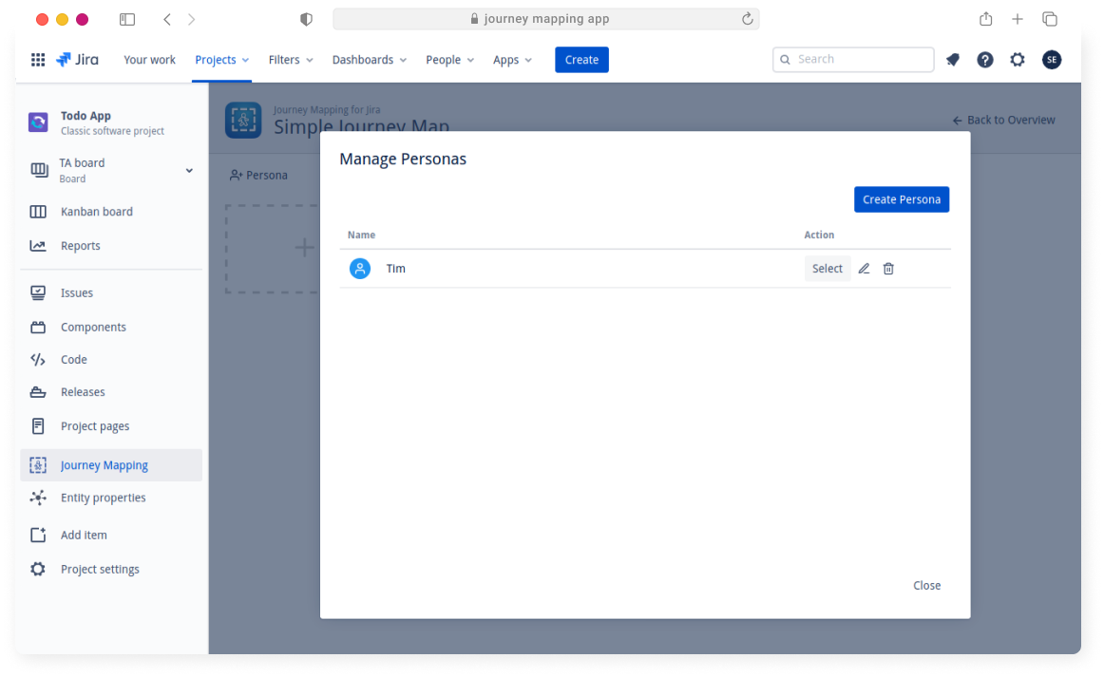Click the Tim persona avatar icon

point(360,268)
